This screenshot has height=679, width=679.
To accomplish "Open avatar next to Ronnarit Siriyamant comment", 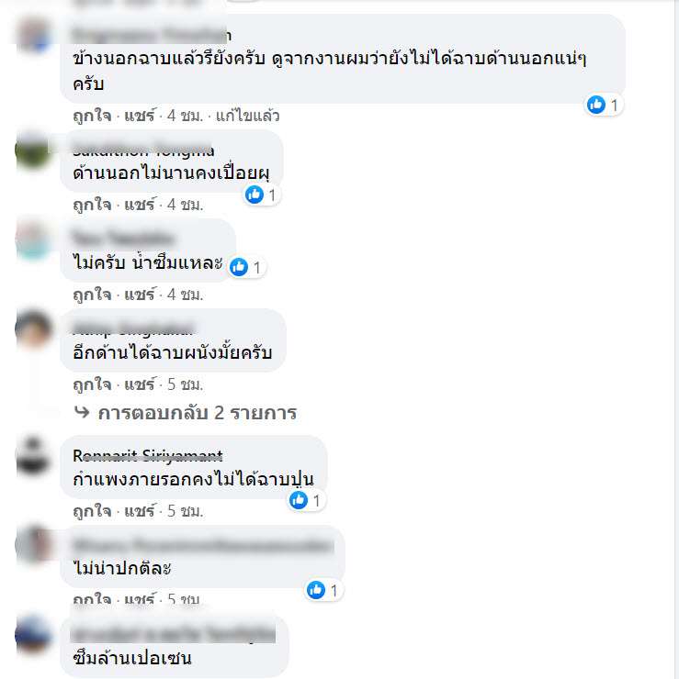I will tap(33, 455).
